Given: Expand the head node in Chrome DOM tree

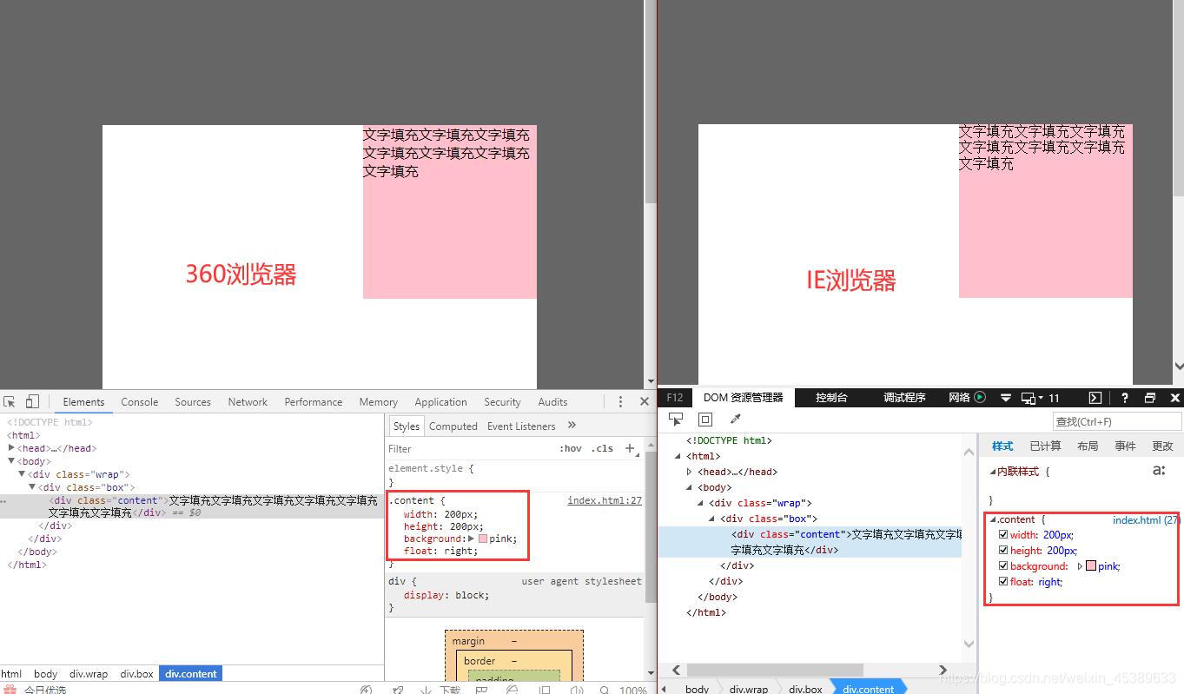Looking at the screenshot, I should pos(11,448).
